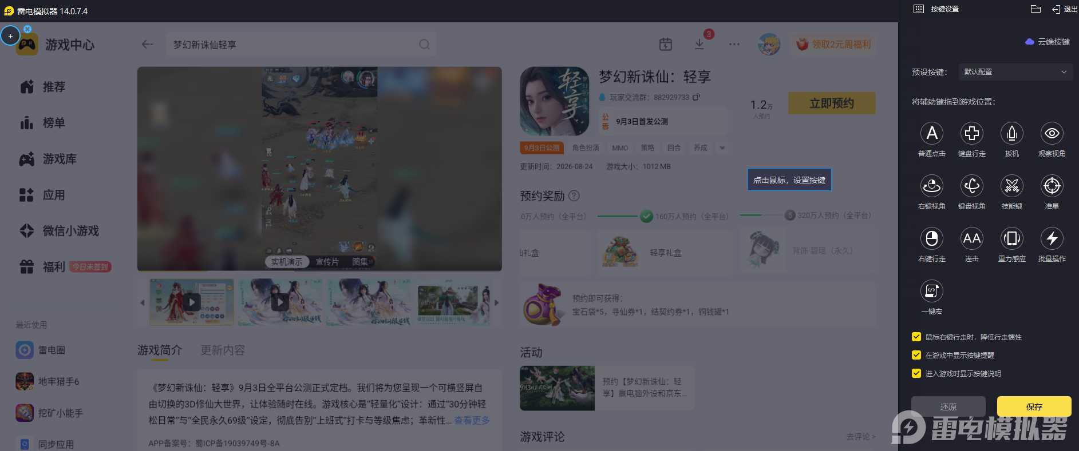The image size is (1079, 451).
Task: Go back with the left arrow
Action: click(x=147, y=44)
